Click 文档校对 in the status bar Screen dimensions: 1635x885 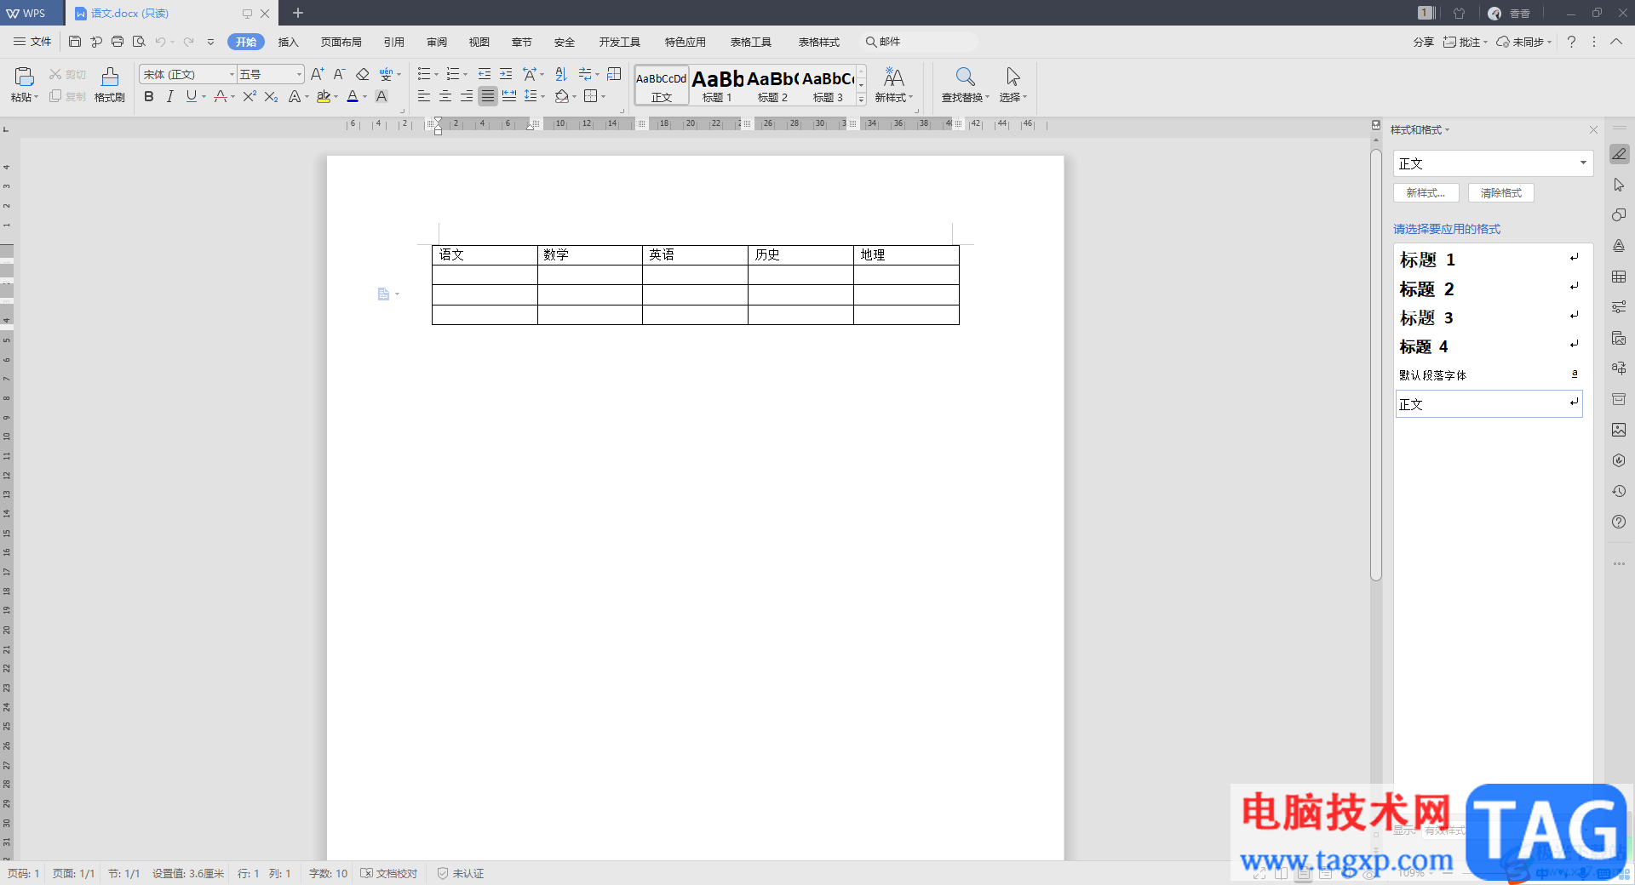pyautogui.click(x=389, y=874)
